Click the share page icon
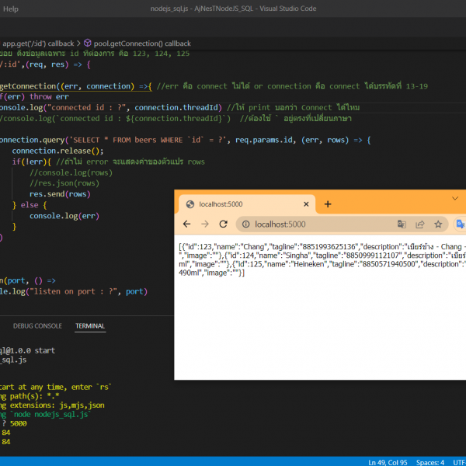 420,224
